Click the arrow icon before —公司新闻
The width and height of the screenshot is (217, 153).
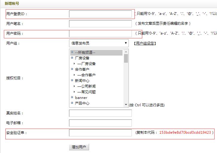(74, 86)
